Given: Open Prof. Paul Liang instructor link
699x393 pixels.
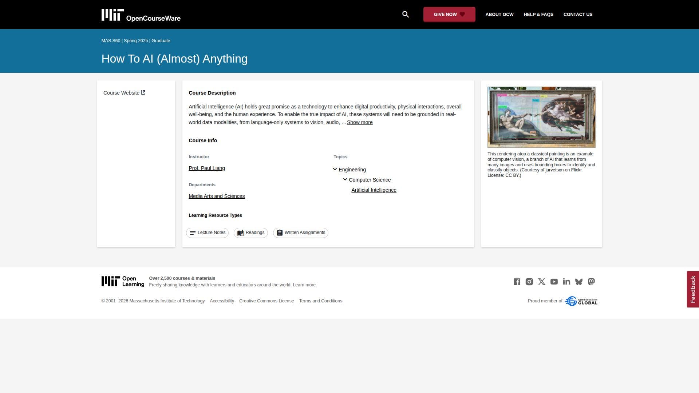Looking at the screenshot, I should pyautogui.click(x=206, y=168).
